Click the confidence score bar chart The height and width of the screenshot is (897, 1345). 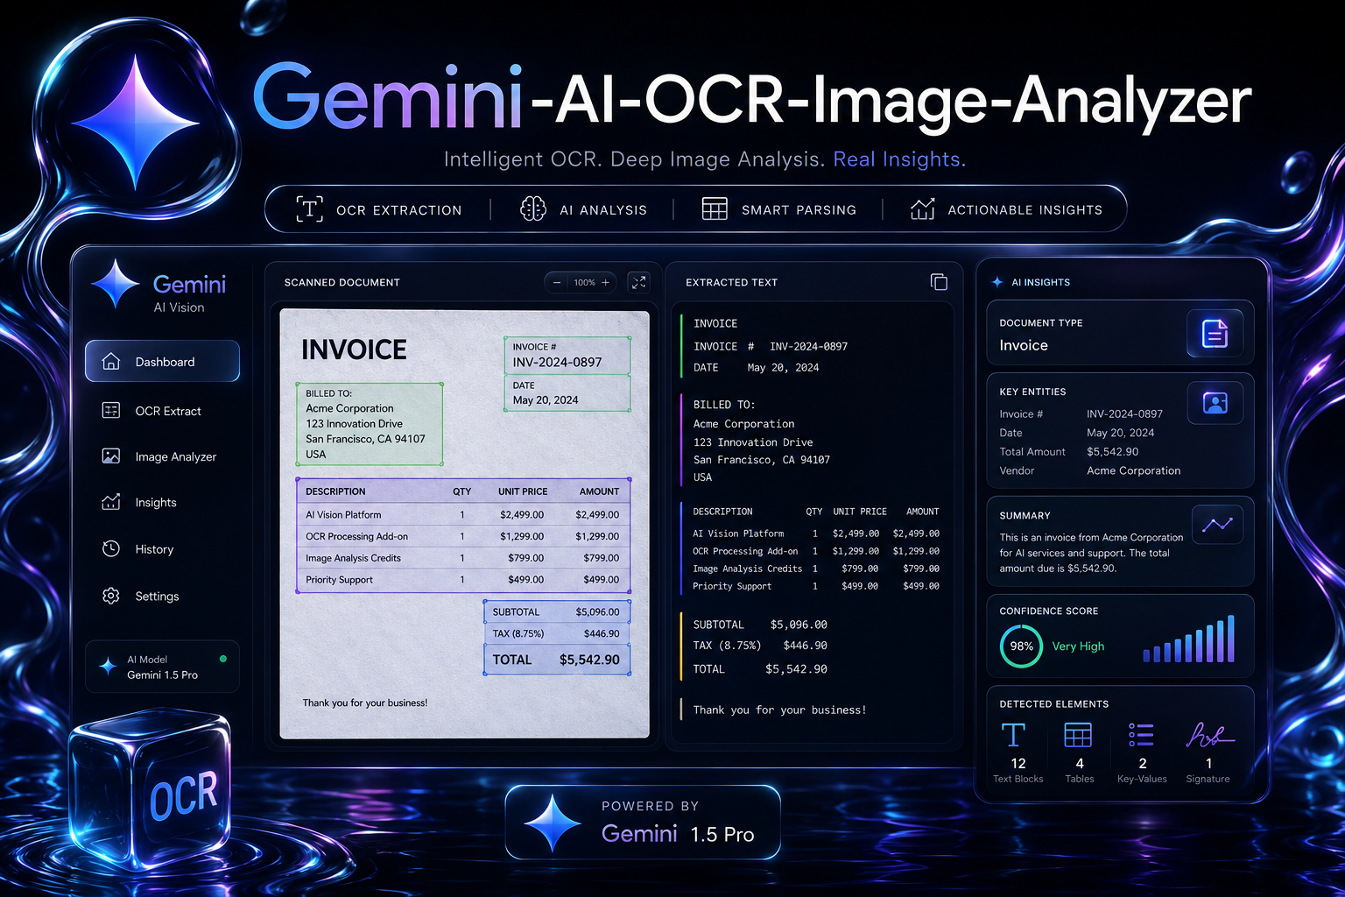coord(1188,639)
